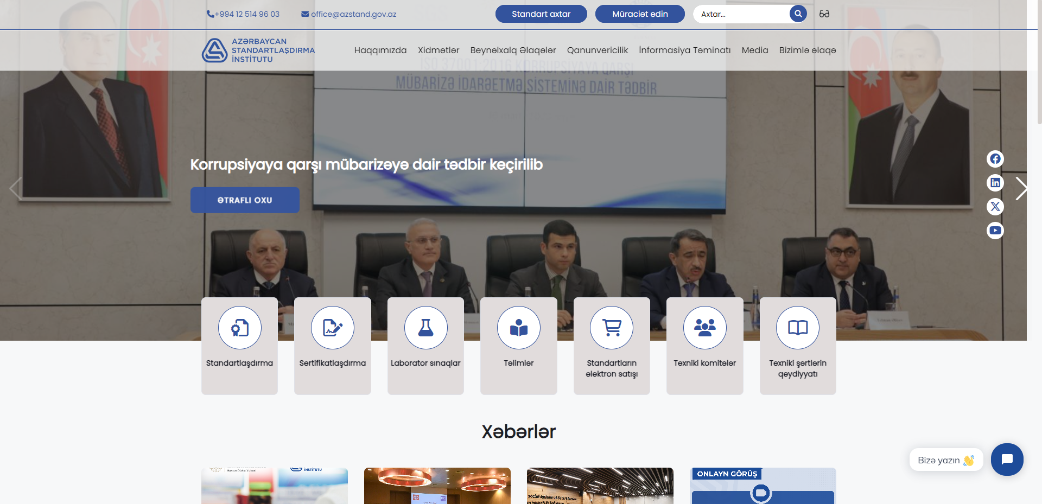Click the +994 12 514 96 03 phone link
Viewport: 1042px width, 504px height.
pyautogui.click(x=247, y=14)
